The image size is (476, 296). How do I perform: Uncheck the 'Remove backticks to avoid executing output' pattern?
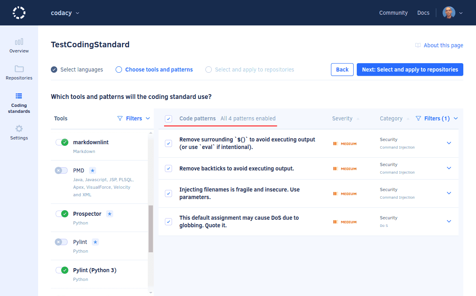coord(168,168)
